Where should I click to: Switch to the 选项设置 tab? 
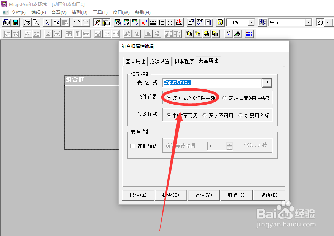tap(159, 61)
